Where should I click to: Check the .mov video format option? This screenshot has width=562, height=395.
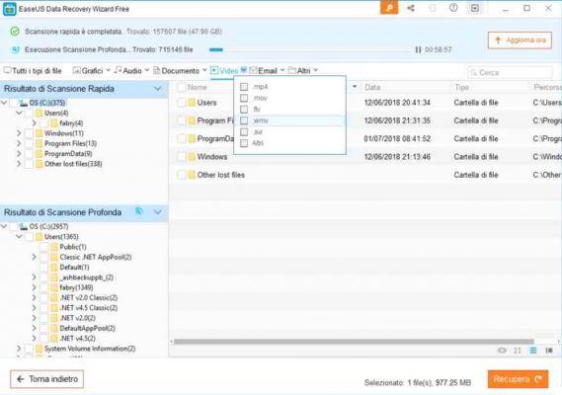tap(244, 98)
